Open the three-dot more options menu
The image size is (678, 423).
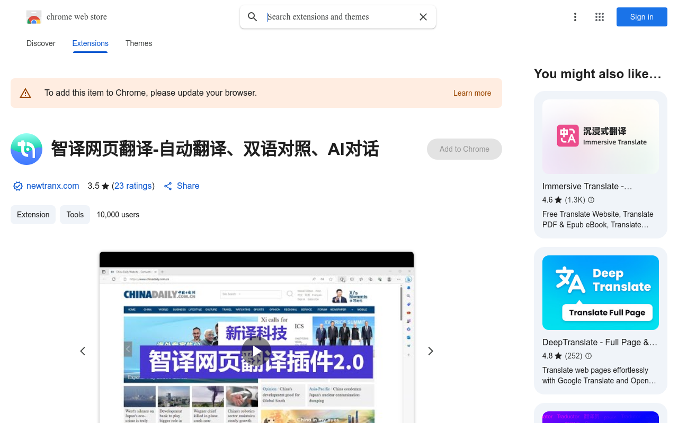tap(575, 17)
